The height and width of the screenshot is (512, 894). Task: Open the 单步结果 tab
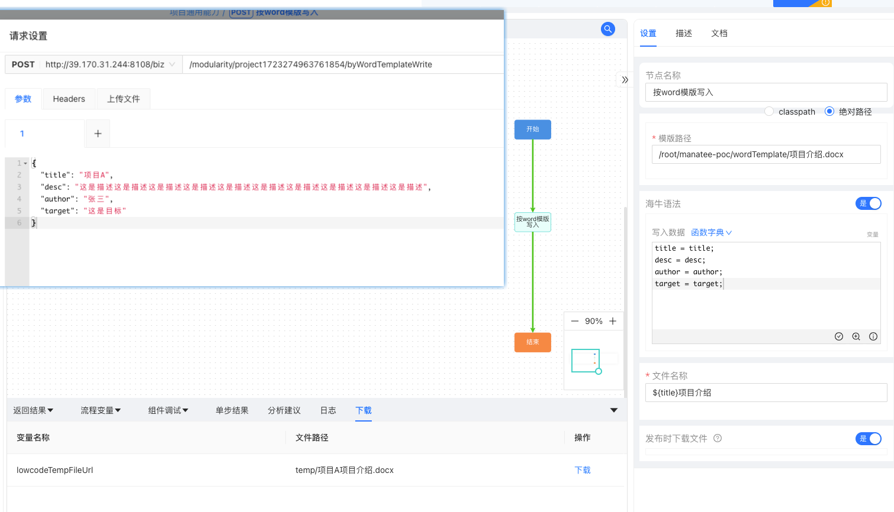(x=232, y=410)
